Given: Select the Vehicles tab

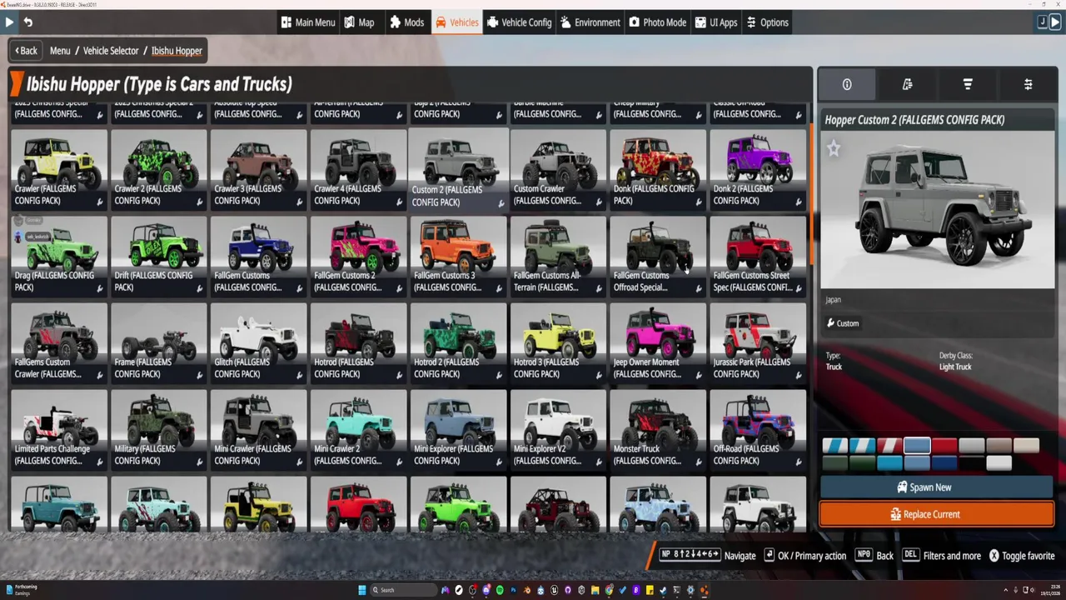Looking at the screenshot, I should pyautogui.click(x=456, y=22).
